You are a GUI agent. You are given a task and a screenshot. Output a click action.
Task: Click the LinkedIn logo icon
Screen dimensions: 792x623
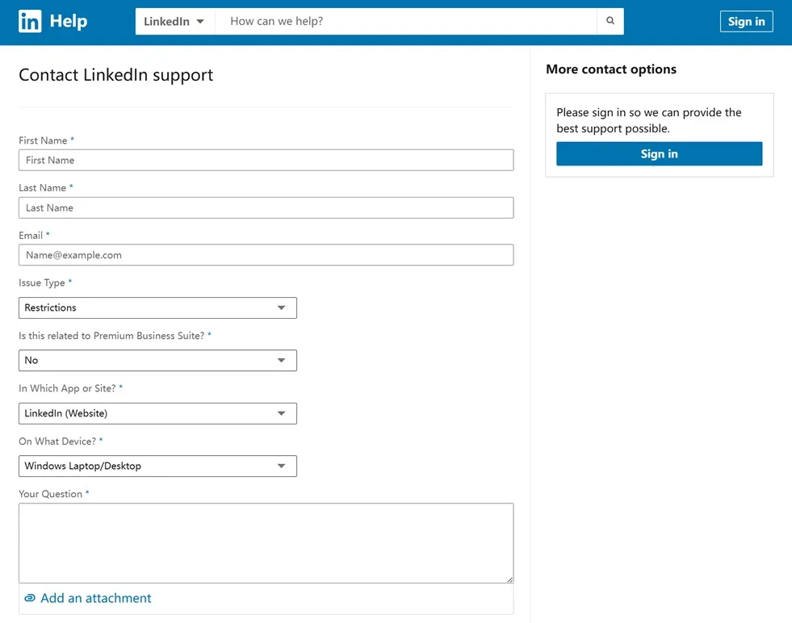[x=30, y=21]
